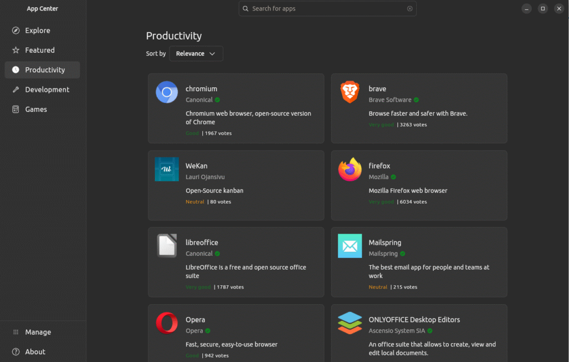Select the Mailspring envelope icon
This screenshot has height=362, width=569.
click(350, 246)
